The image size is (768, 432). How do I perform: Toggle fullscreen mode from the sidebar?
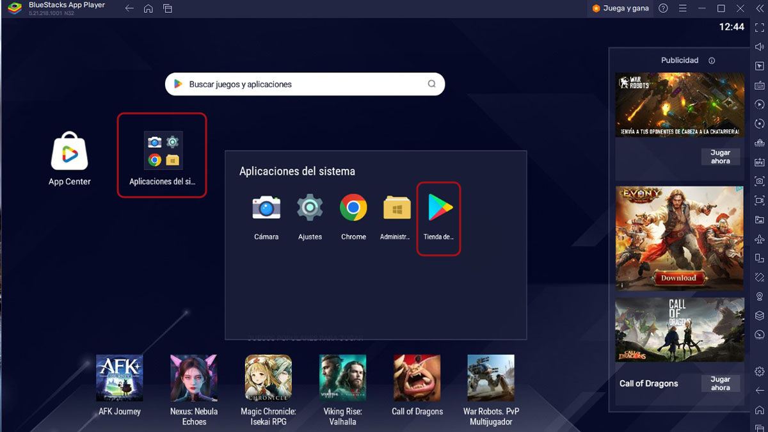tap(759, 28)
